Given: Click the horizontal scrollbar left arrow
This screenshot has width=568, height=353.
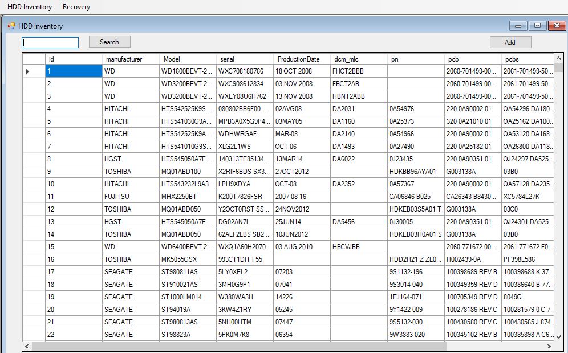Looking at the screenshot, I should tap(27, 346).
